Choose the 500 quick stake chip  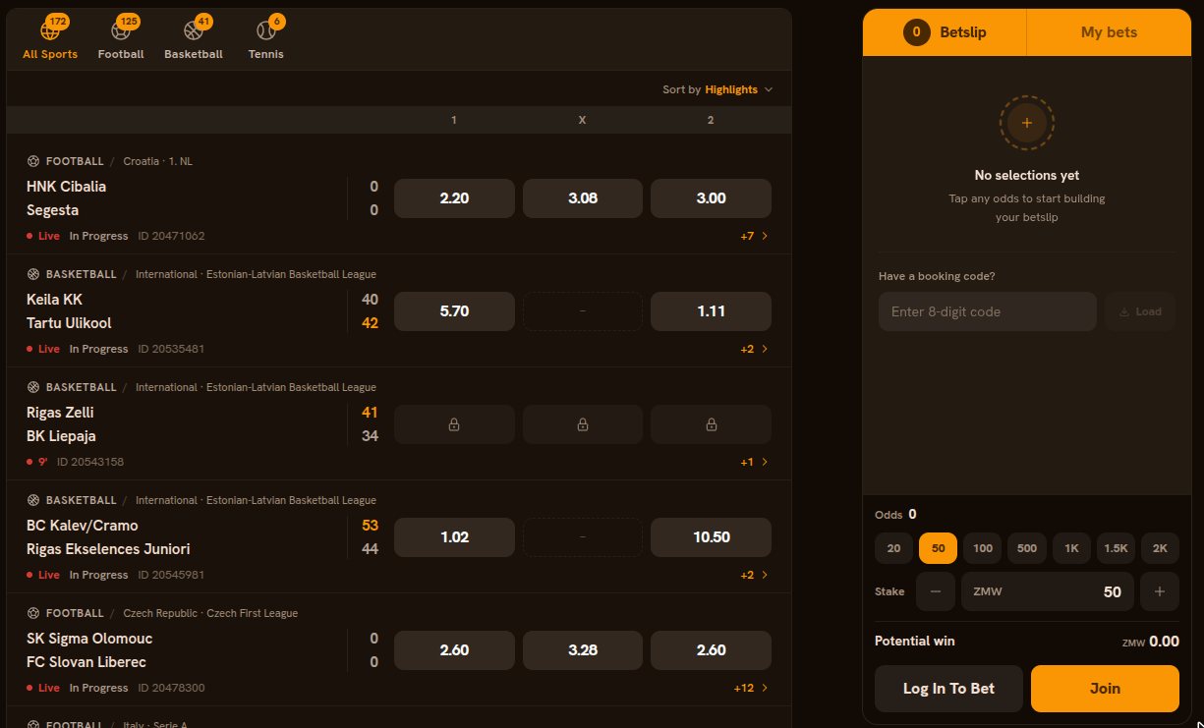1027,548
